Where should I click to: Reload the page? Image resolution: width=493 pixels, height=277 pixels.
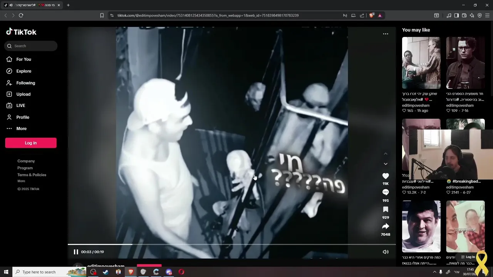[x=21, y=15]
